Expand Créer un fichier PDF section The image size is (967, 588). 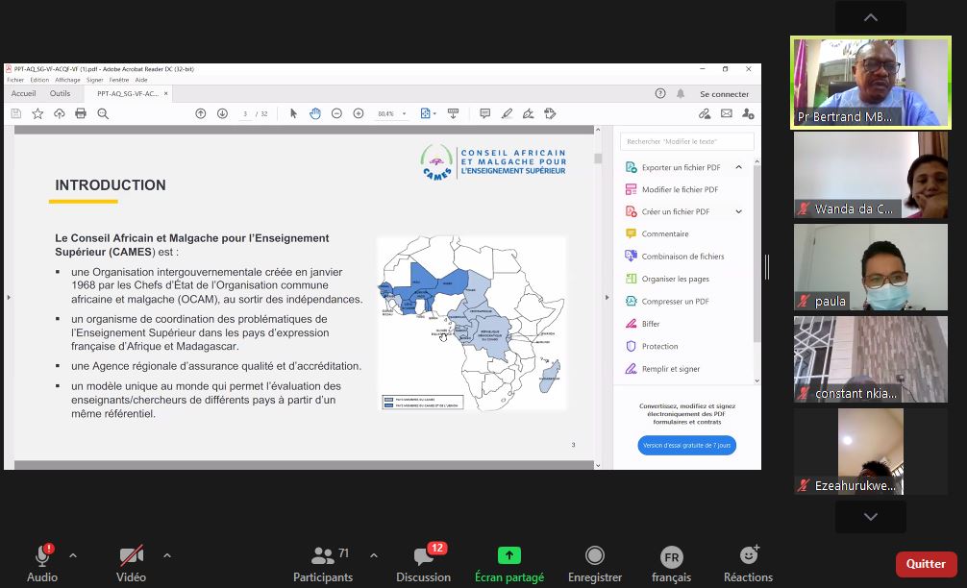(739, 211)
